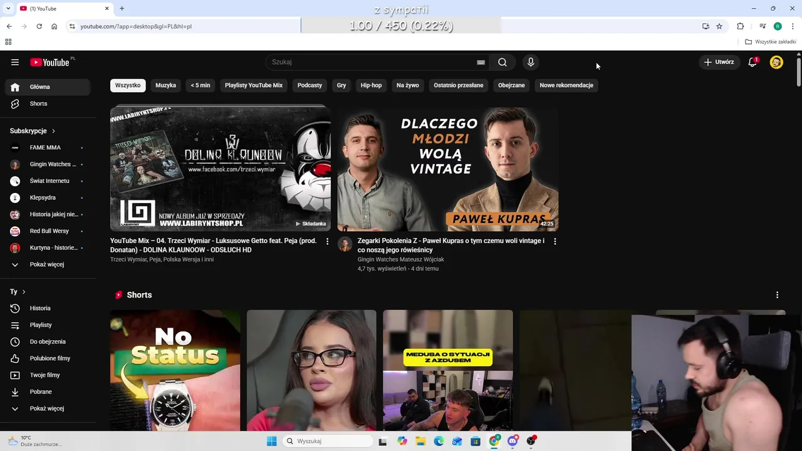Select Playlisty YouTube Mix chip
Screen dimensions: 802x451
coord(254,85)
